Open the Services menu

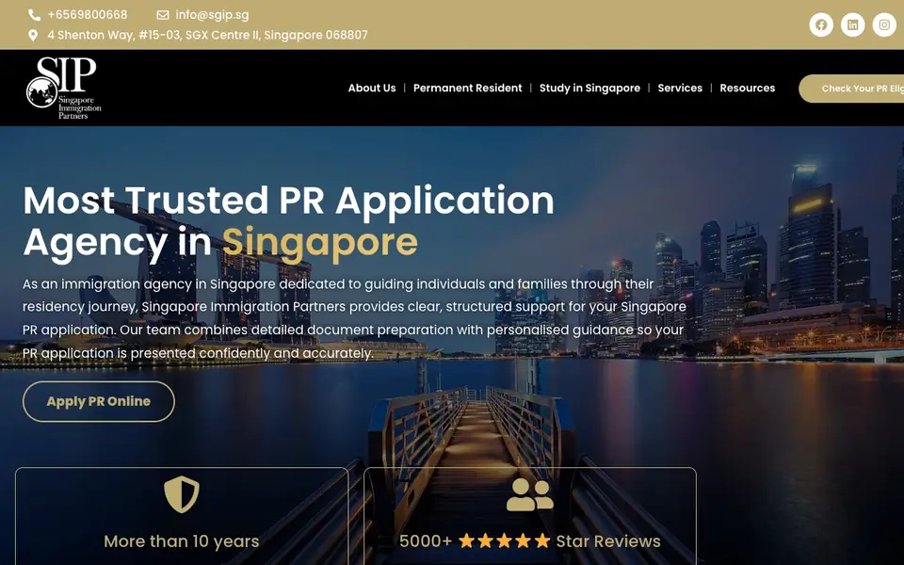click(680, 89)
